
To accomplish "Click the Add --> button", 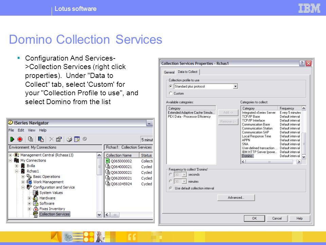I will [228, 113].
